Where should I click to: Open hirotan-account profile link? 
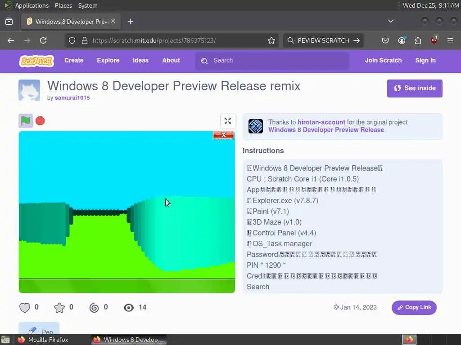coord(321,122)
